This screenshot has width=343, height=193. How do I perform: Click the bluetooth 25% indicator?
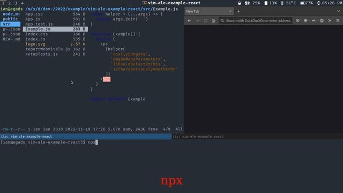pyautogui.click(x=252, y=3)
